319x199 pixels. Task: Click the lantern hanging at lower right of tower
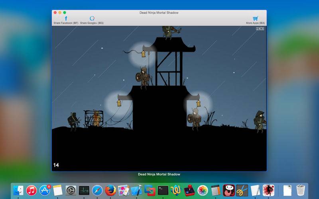[x=198, y=103]
